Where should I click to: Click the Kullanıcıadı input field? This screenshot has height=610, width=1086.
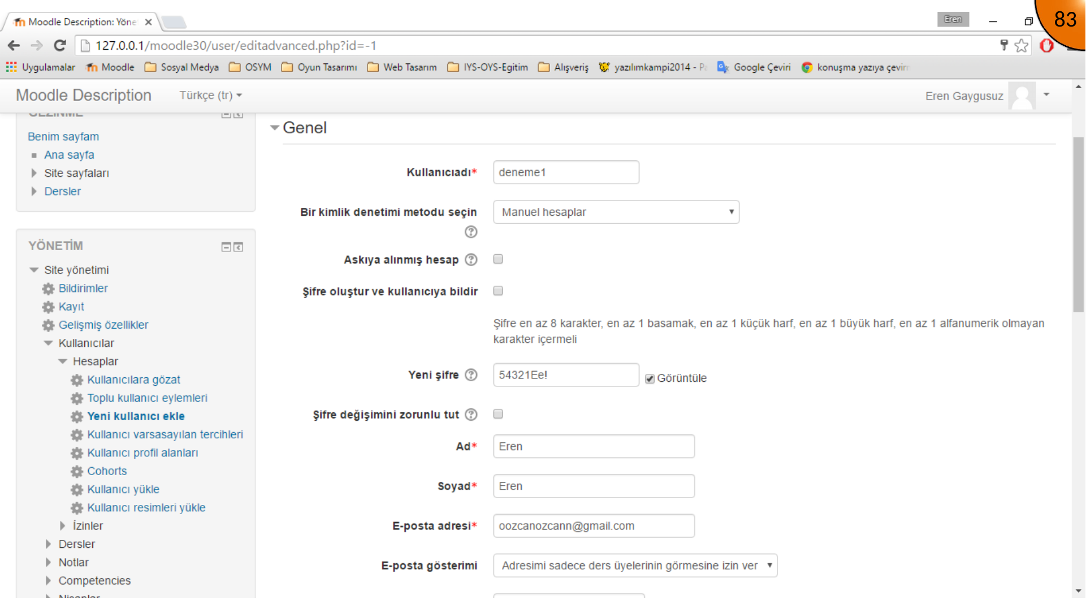566,172
